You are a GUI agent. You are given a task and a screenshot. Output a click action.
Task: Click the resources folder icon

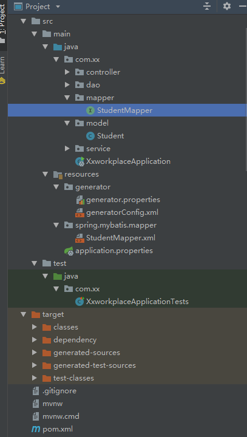pos(58,174)
